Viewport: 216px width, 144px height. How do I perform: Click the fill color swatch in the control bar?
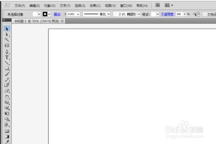(35, 14)
